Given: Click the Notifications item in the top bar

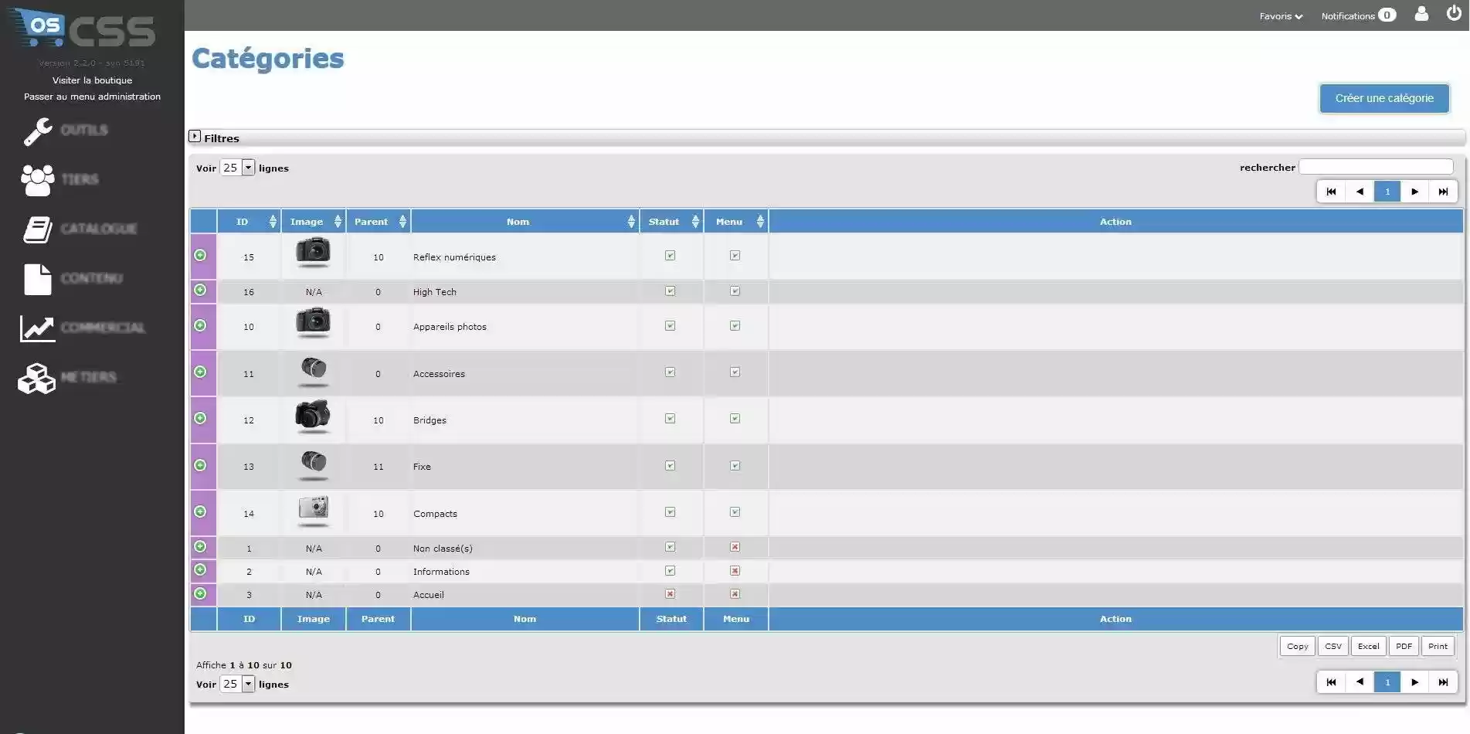Looking at the screenshot, I should pos(1350,15).
